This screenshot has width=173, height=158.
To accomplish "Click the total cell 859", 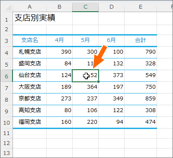I will (x=141, y=99).
